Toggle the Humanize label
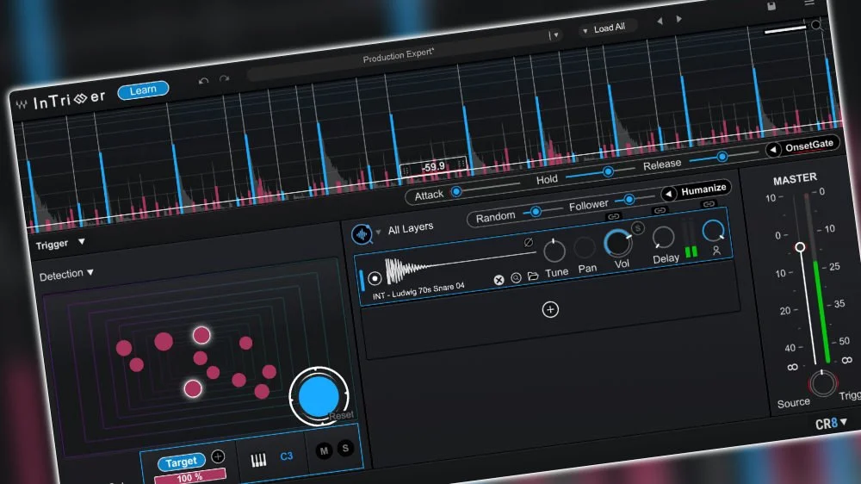 pos(703,190)
